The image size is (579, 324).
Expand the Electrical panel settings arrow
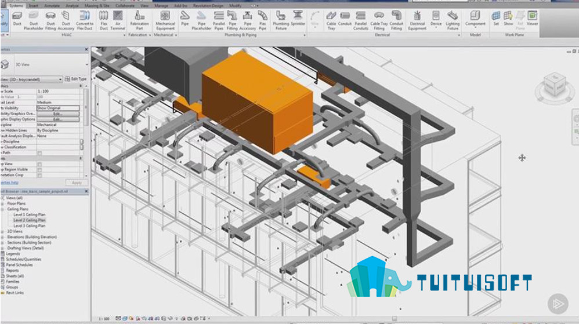coord(459,35)
